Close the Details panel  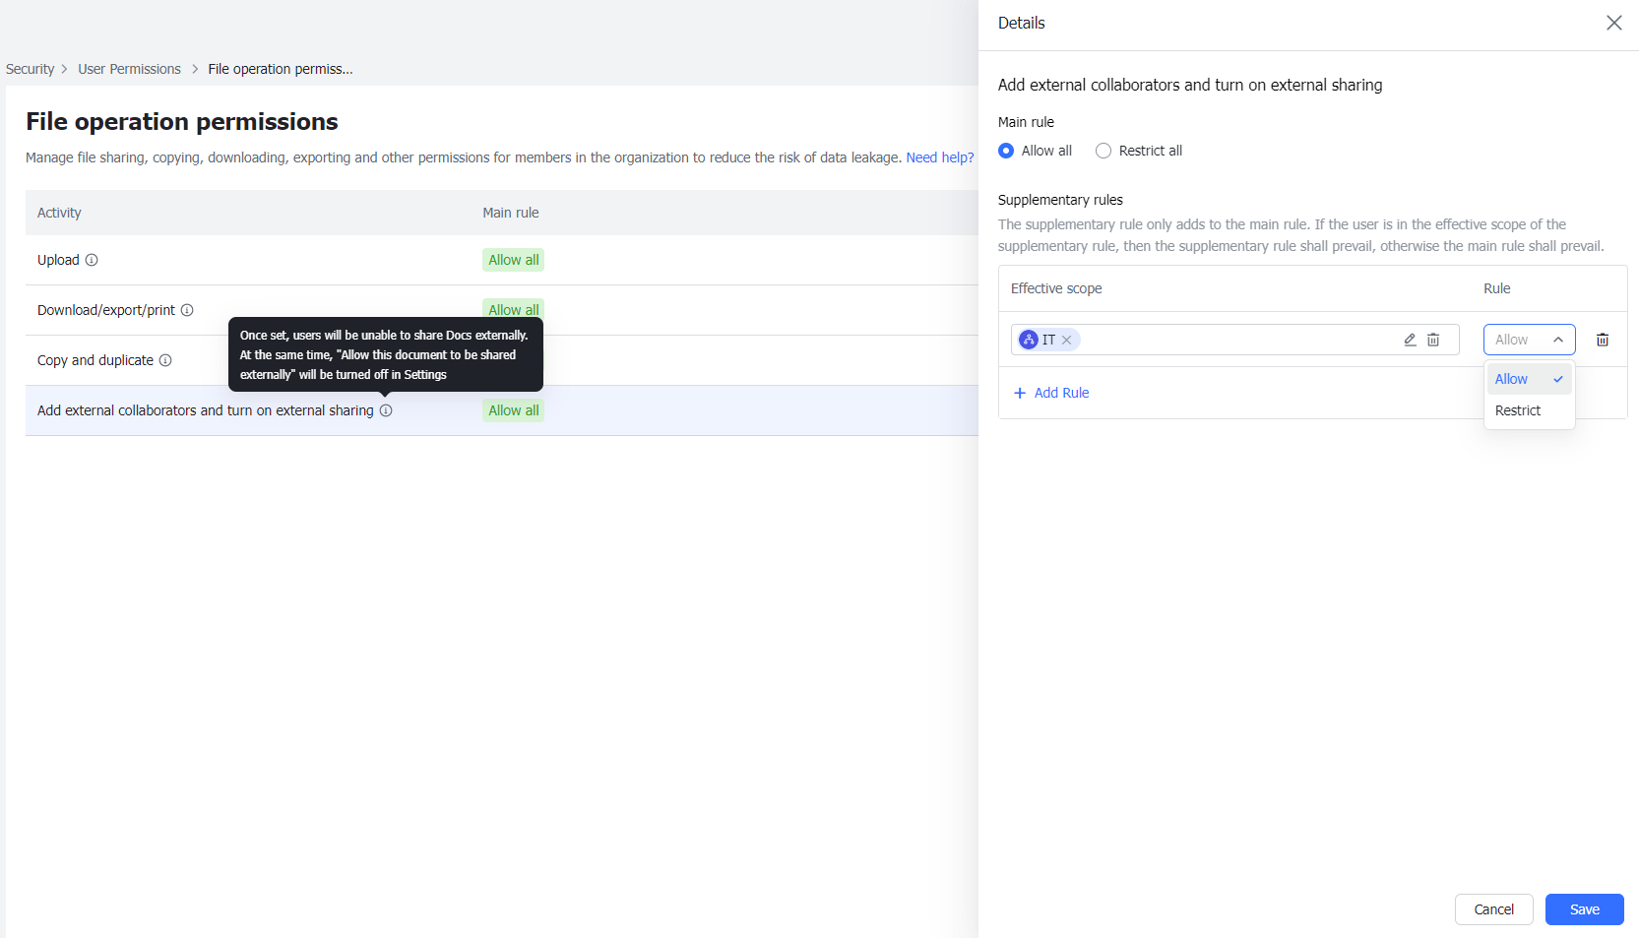(1613, 22)
